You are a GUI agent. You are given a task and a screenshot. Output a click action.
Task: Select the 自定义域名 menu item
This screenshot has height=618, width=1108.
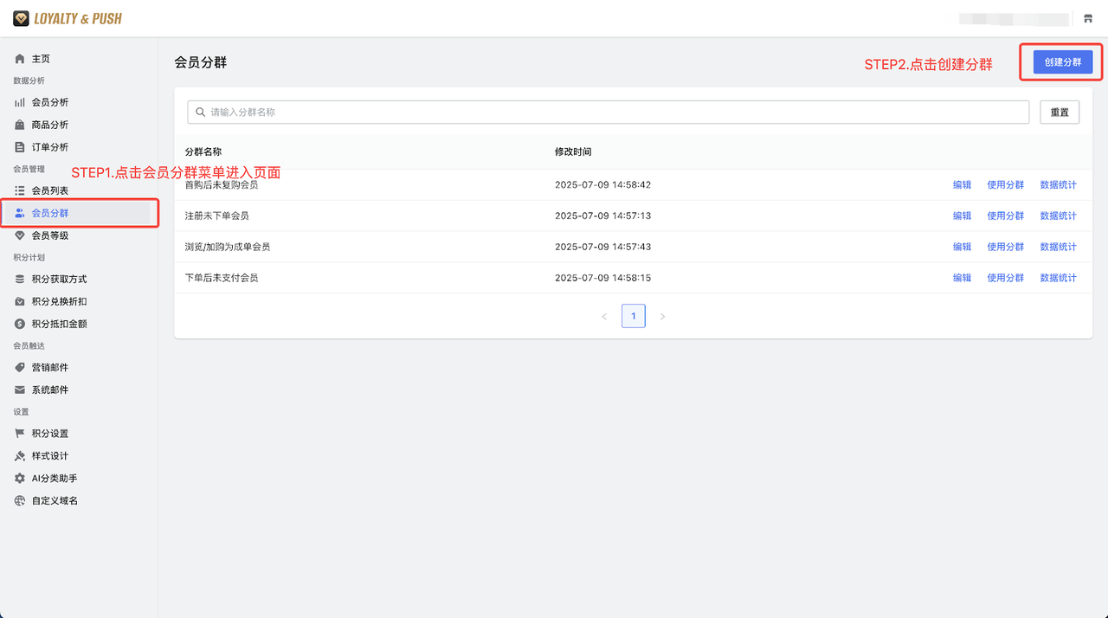click(55, 500)
